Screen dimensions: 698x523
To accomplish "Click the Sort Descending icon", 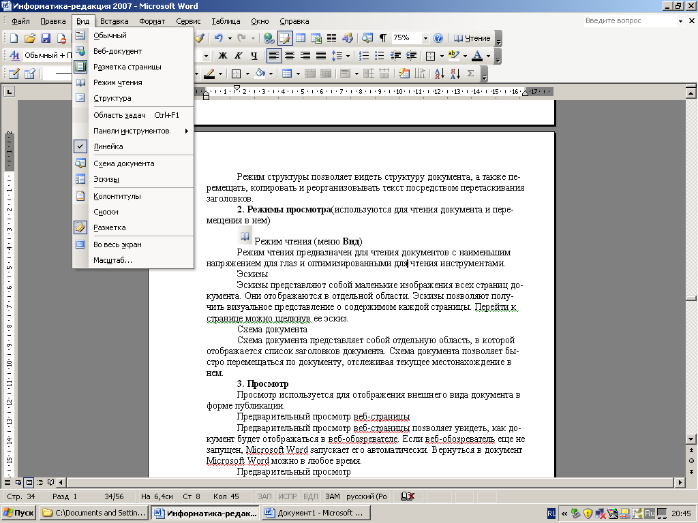I will 455,74.
